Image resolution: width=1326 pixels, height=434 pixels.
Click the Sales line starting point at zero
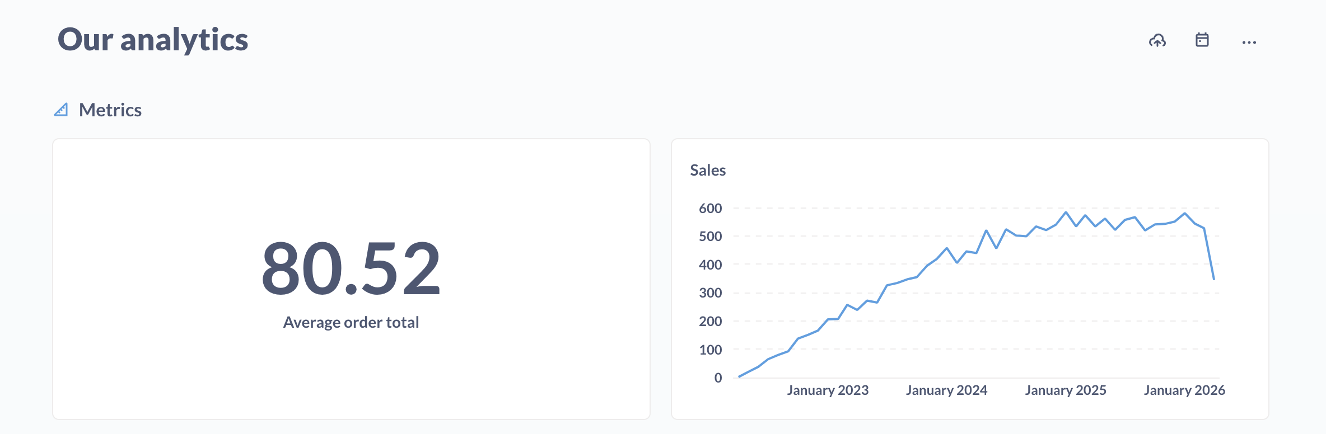[739, 376]
